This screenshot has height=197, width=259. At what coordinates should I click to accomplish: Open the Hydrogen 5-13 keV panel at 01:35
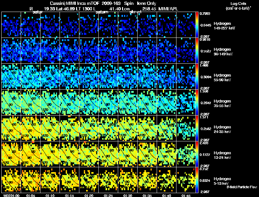(x=147, y=180)
